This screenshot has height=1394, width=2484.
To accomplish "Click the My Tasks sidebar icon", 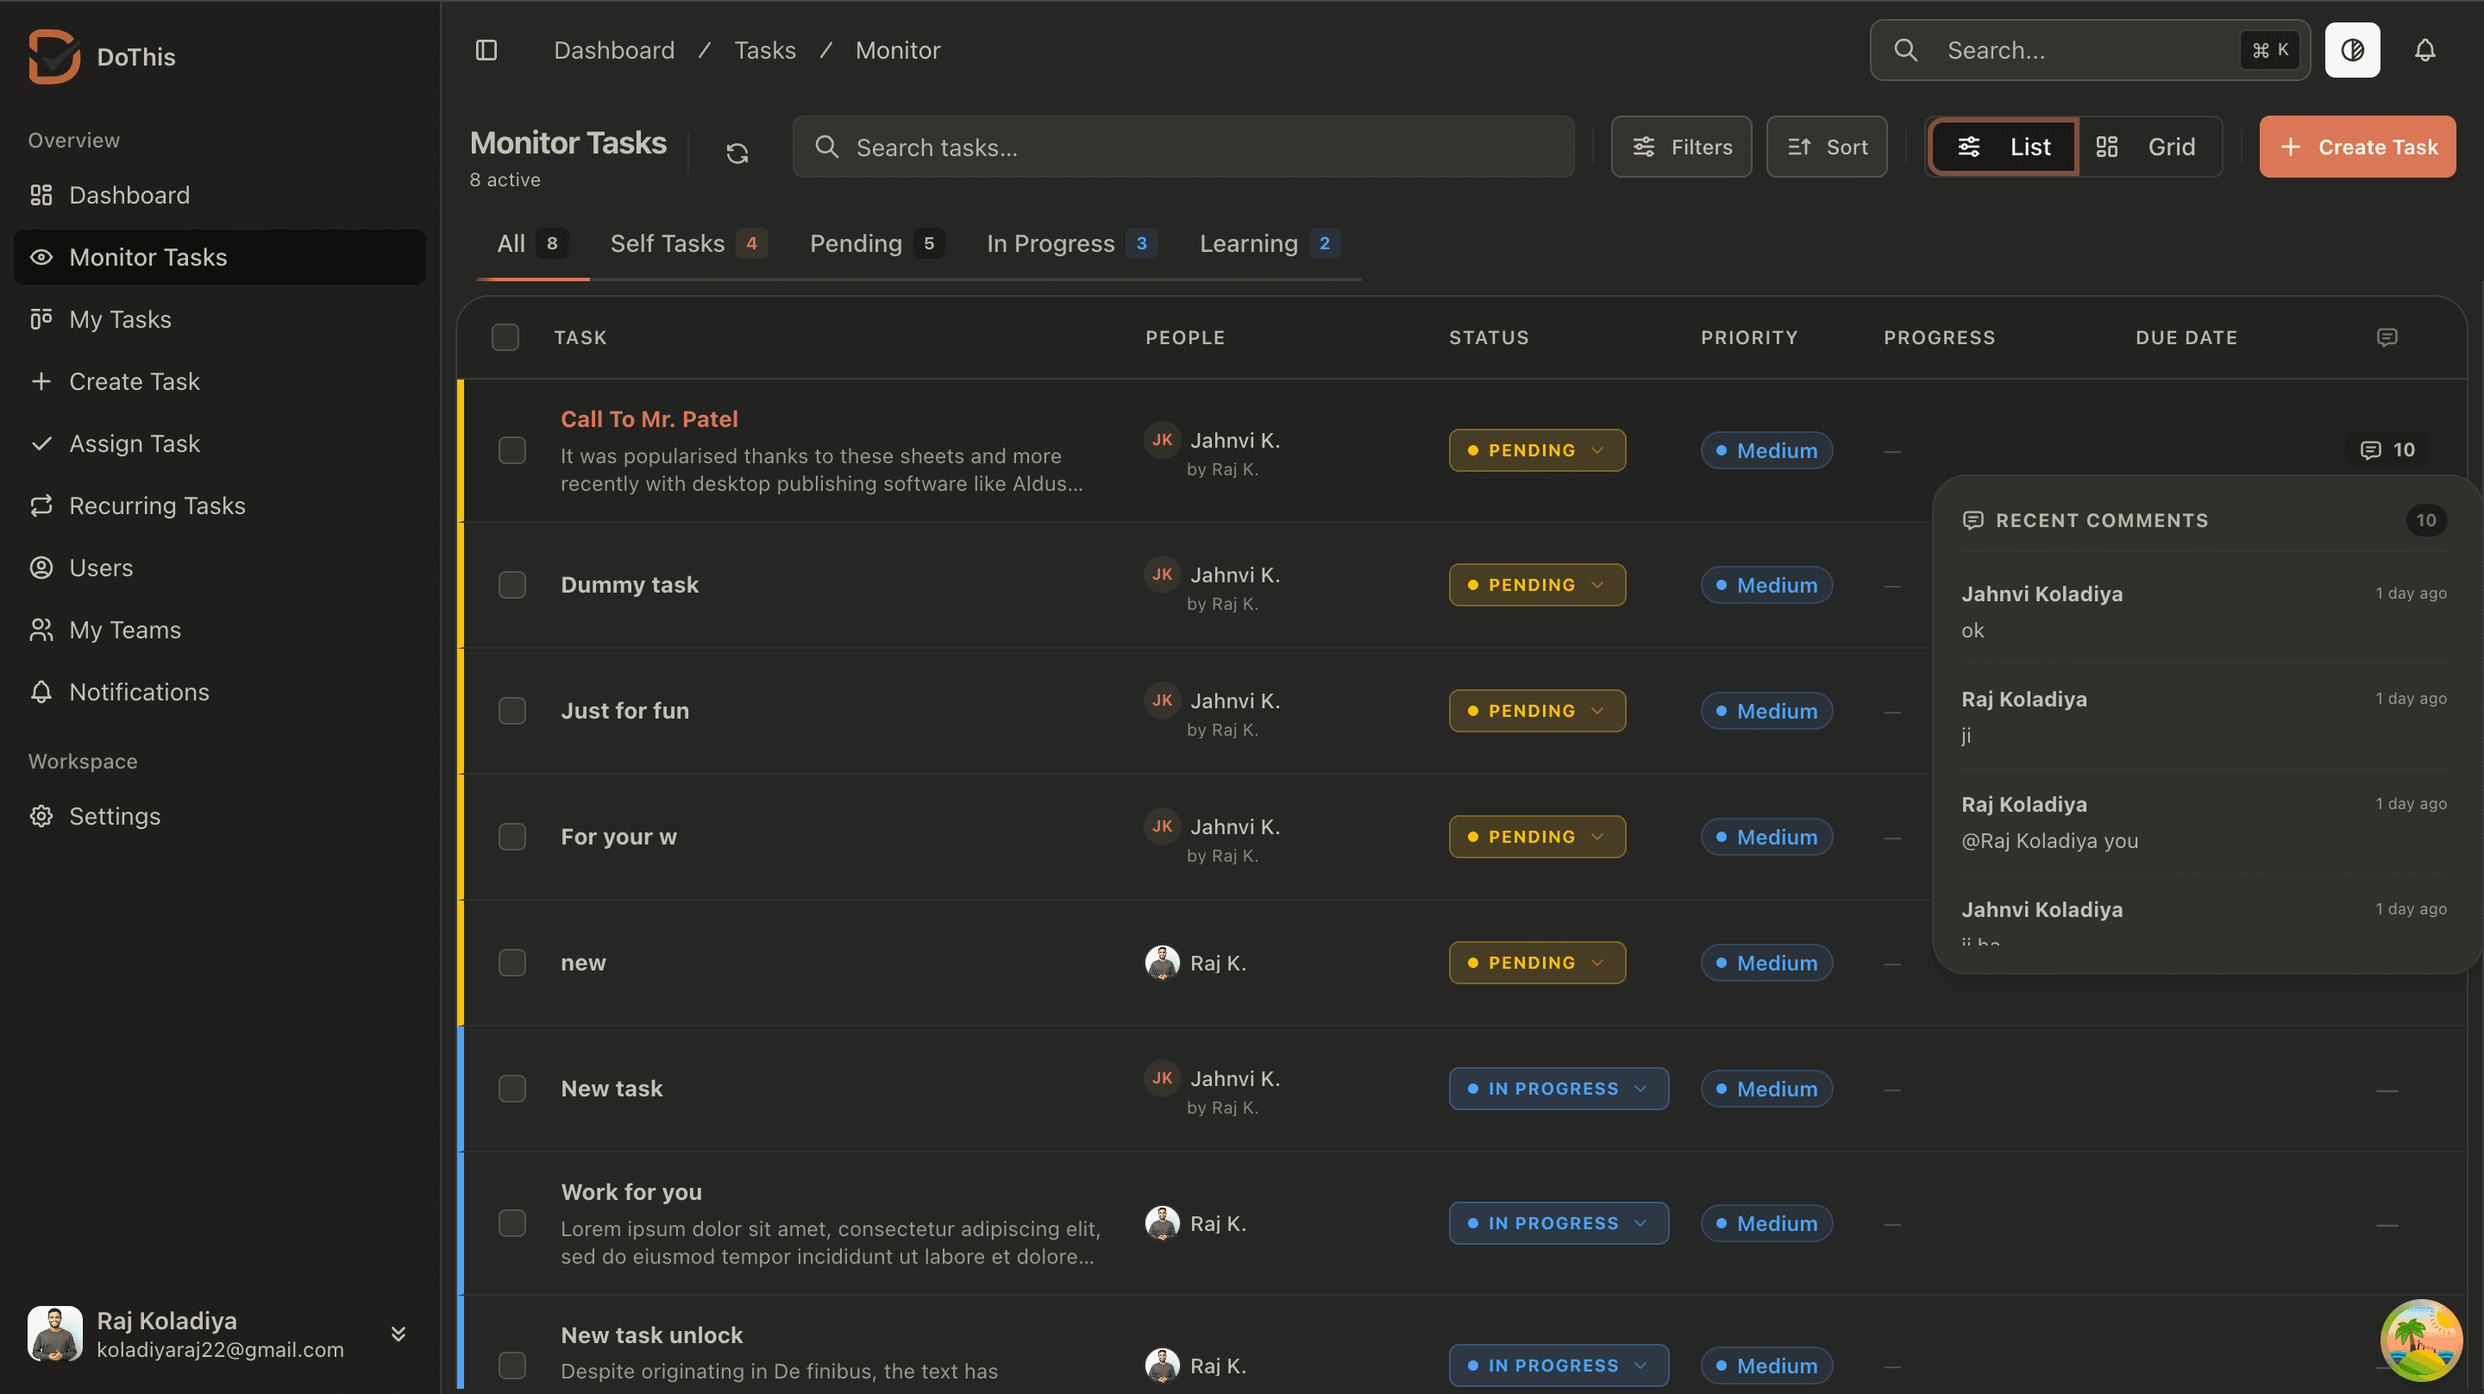I will tap(41, 319).
